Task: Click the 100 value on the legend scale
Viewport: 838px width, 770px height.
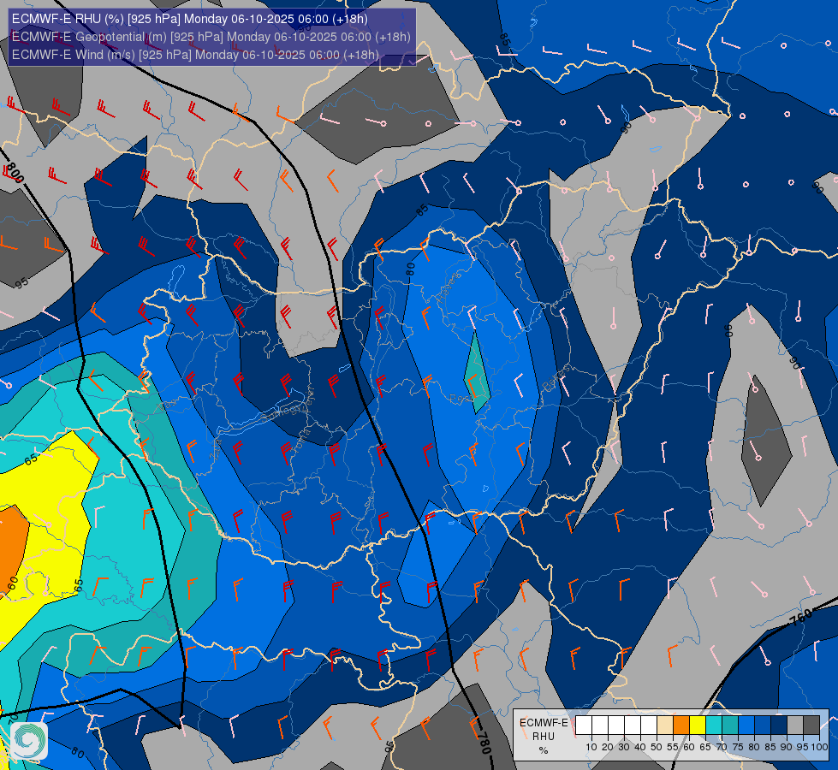Action: tap(819, 747)
